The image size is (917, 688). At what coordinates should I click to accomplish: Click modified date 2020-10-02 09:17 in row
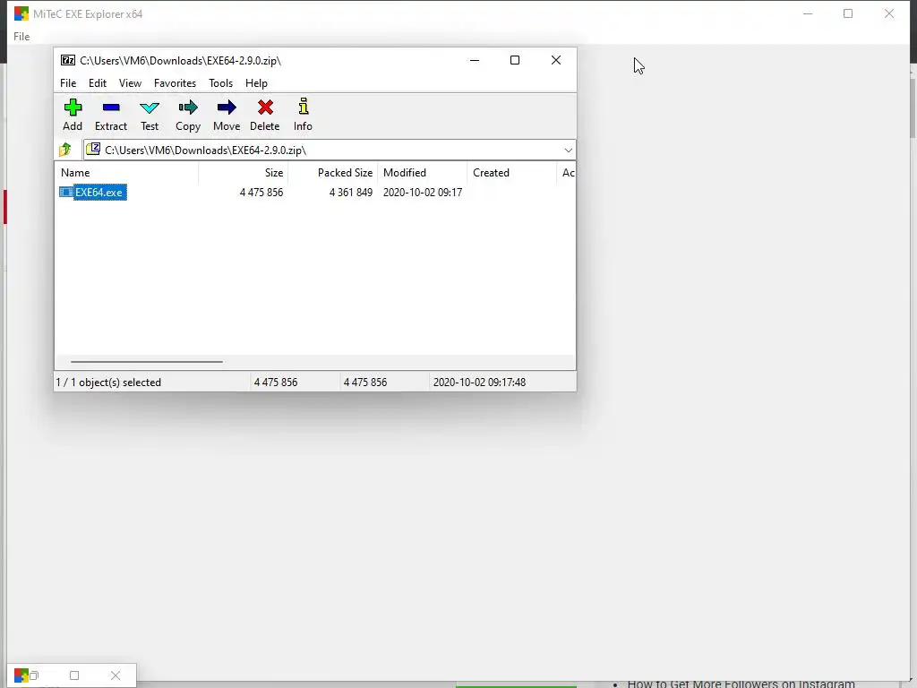point(423,192)
